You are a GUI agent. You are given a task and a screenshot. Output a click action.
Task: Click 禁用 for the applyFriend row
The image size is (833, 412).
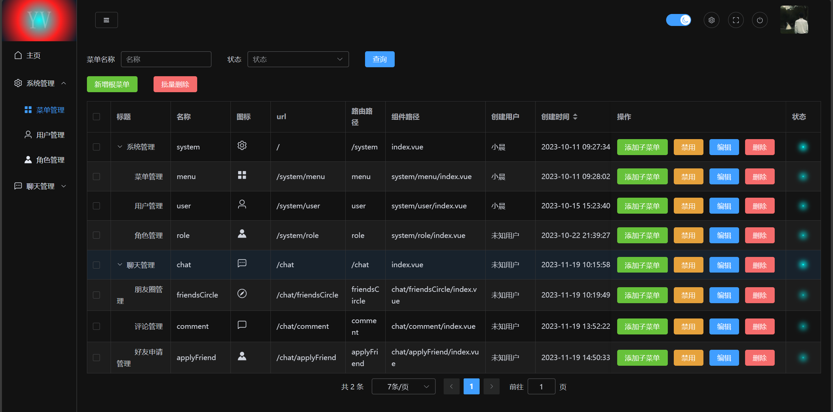click(688, 358)
